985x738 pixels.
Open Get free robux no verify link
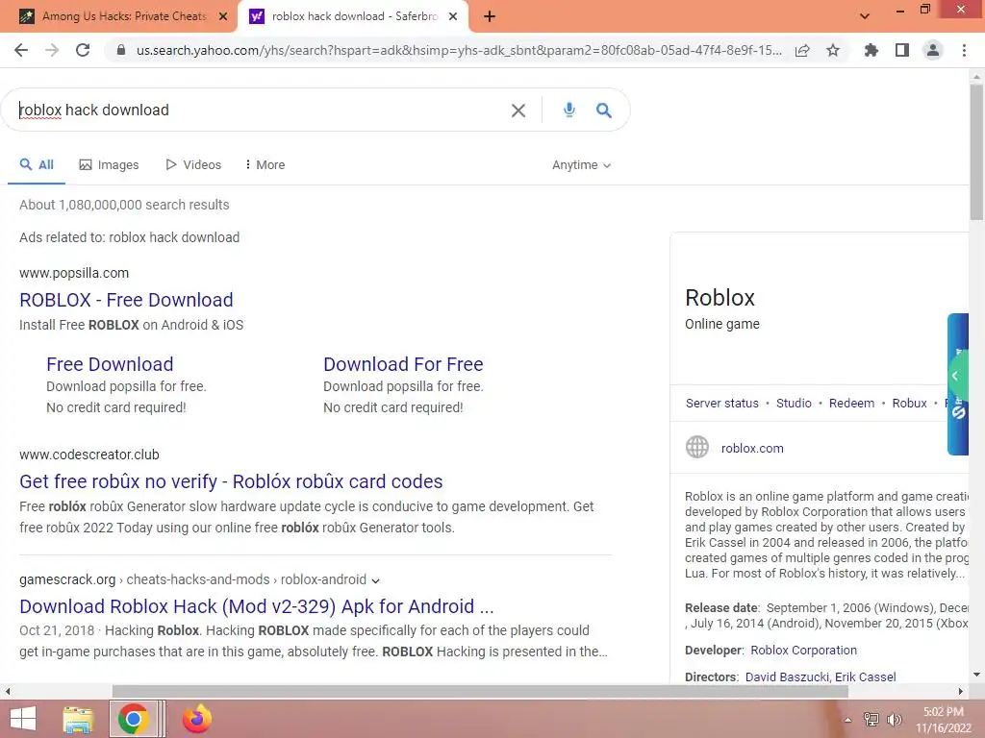(231, 481)
